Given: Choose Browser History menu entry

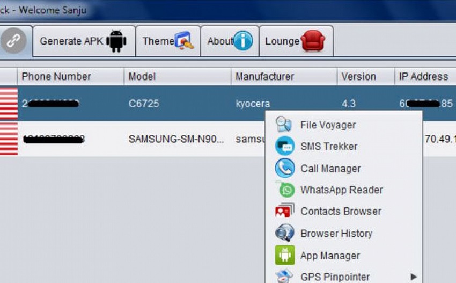Looking at the screenshot, I should point(344,233).
